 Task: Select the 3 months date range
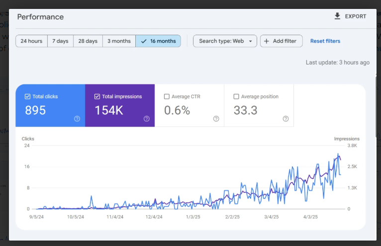[x=119, y=41]
